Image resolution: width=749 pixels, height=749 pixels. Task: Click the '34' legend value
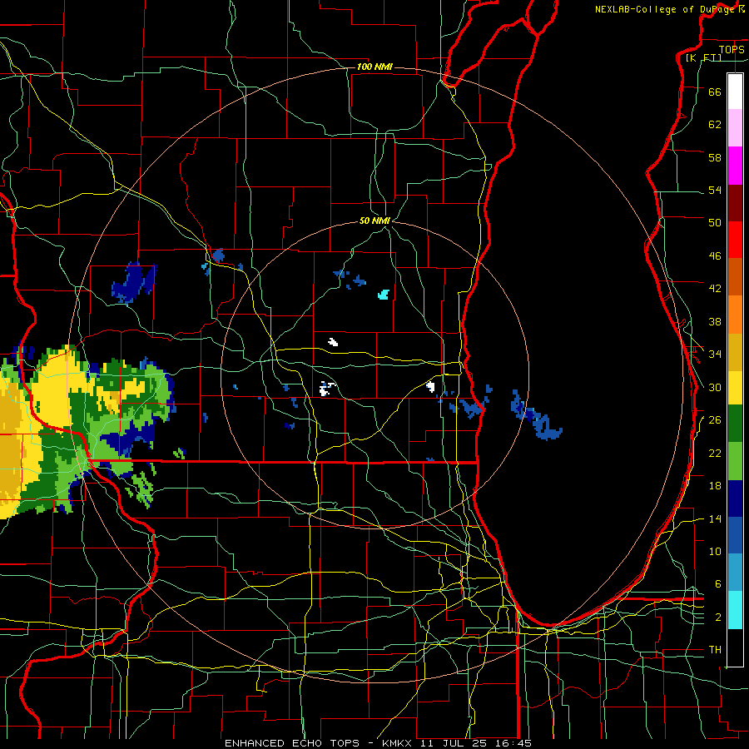pos(715,354)
